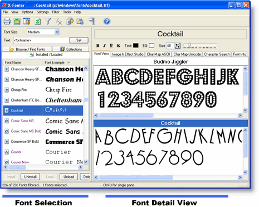Open the Font Size dropdown
Image resolution: width=259 pixels, height=207 pixels.
(x=57, y=32)
